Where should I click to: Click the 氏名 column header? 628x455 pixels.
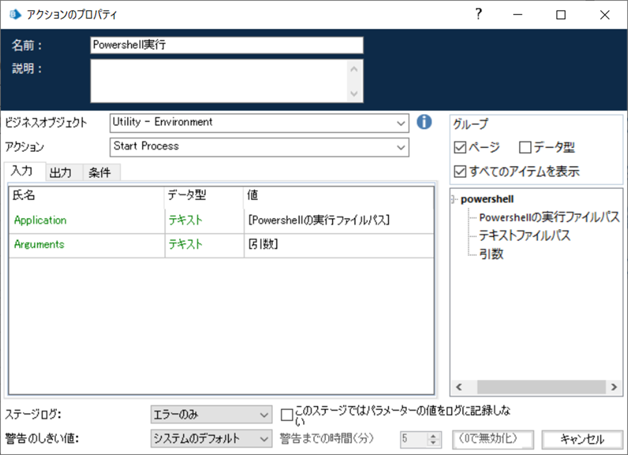(x=86, y=196)
